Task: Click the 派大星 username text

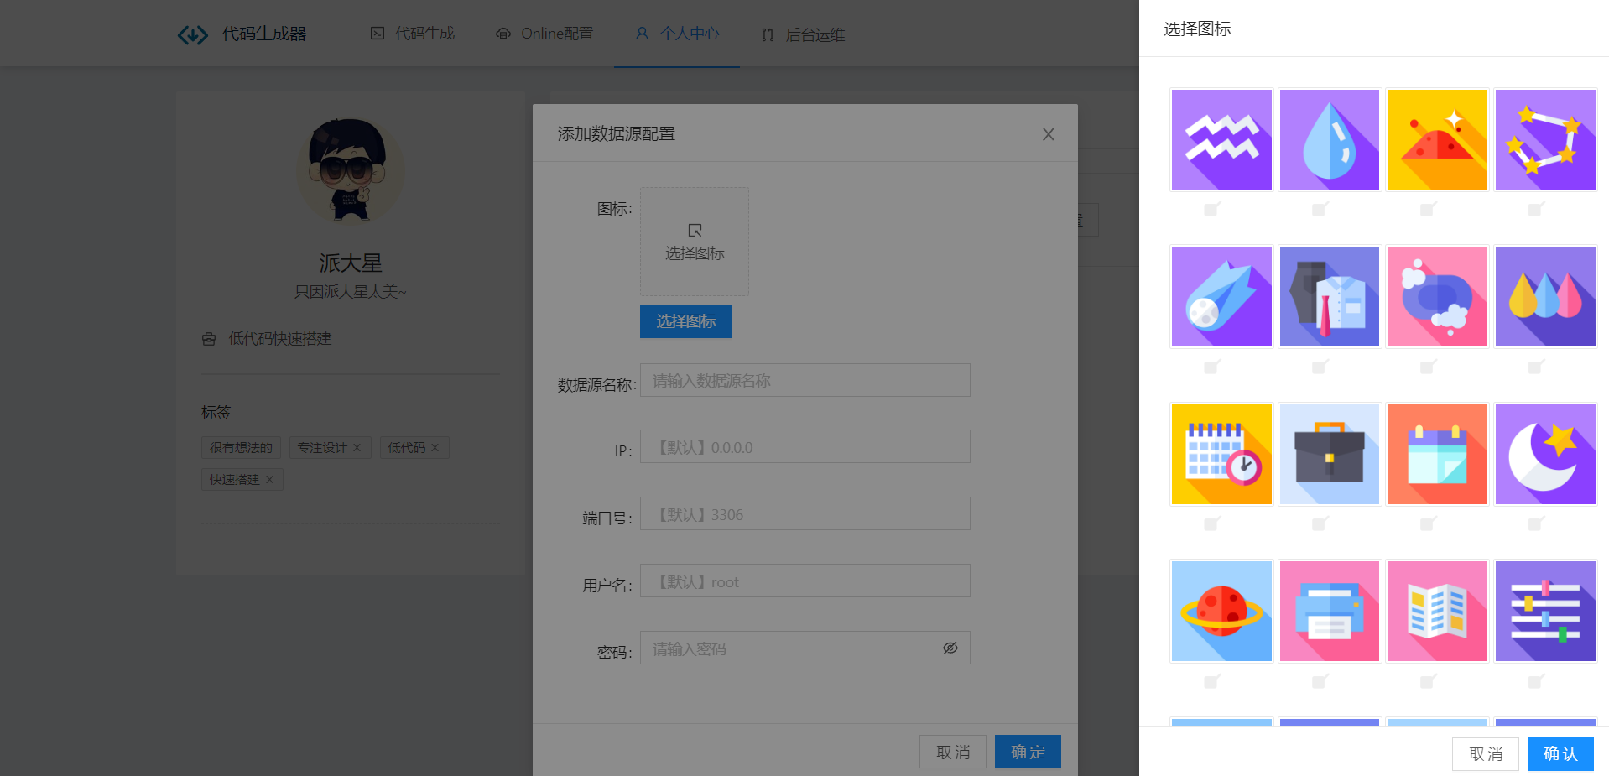Action: [351, 263]
